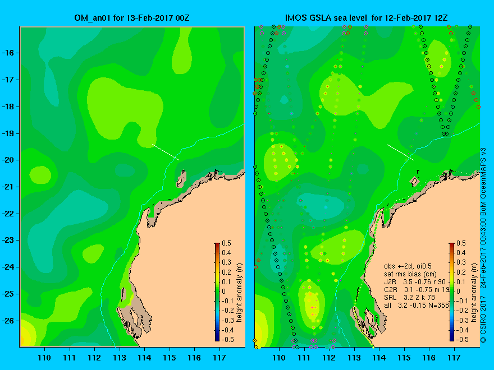
Task: Click latitude label -25 on the y-axis
Action: [8, 294]
